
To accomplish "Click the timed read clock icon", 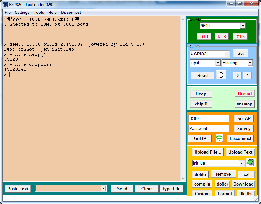I will click(221, 75).
